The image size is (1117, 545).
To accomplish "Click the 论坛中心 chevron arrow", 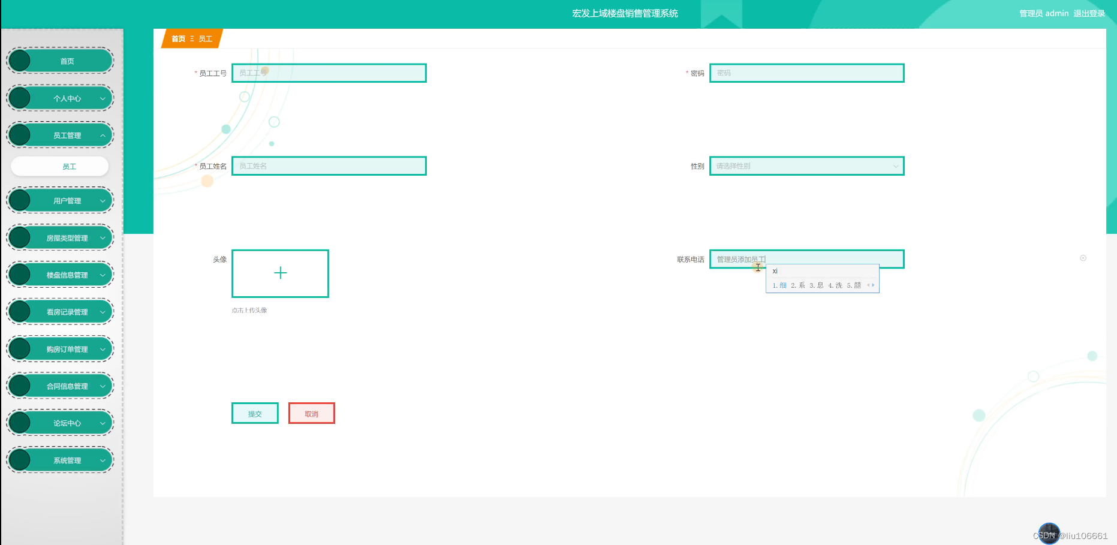I will (103, 423).
